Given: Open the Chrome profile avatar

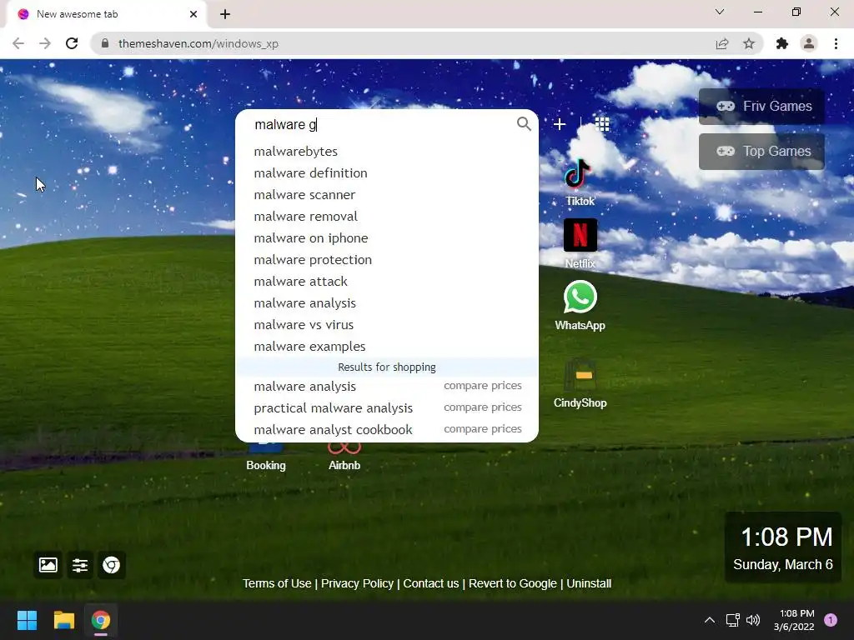Looking at the screenshot, I should point(809,43).
